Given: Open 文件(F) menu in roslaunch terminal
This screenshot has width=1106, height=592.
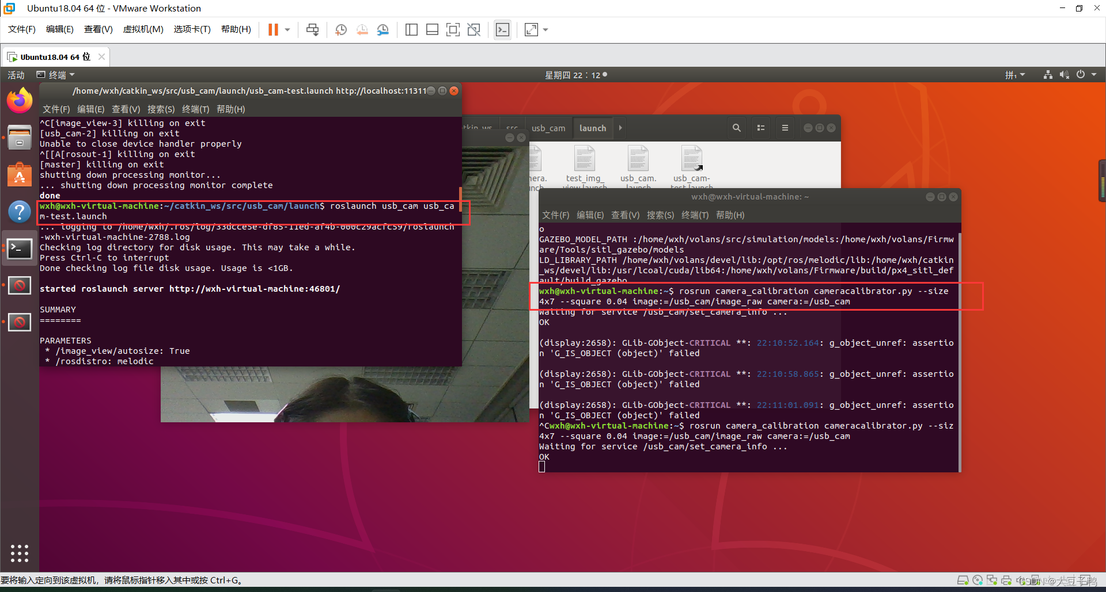Looking at the screenshot, I should (56, 109).
